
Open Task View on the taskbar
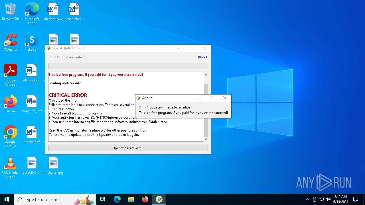click(x=103, y=199)
